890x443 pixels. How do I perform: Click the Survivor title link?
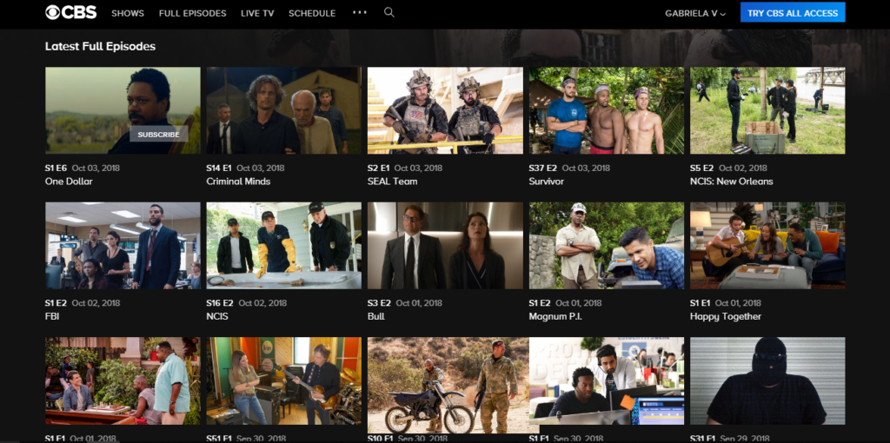tap(546, 182)
